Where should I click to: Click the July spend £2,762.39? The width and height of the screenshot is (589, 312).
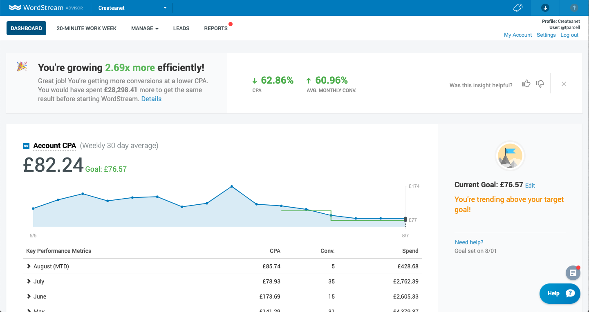[x=405, y=281]
